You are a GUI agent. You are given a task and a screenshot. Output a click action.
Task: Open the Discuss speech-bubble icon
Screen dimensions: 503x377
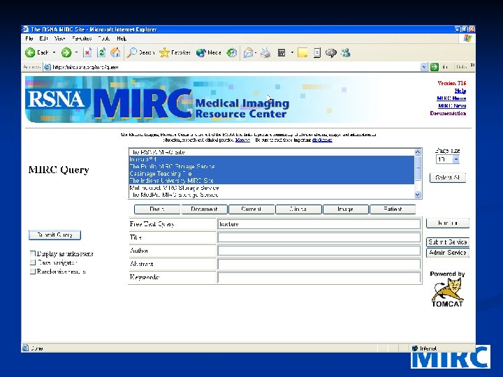coord(331,52)
